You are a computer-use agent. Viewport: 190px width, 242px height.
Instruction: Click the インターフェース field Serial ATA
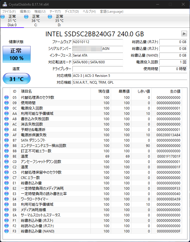pyautogui.click(x=98, y=55)
